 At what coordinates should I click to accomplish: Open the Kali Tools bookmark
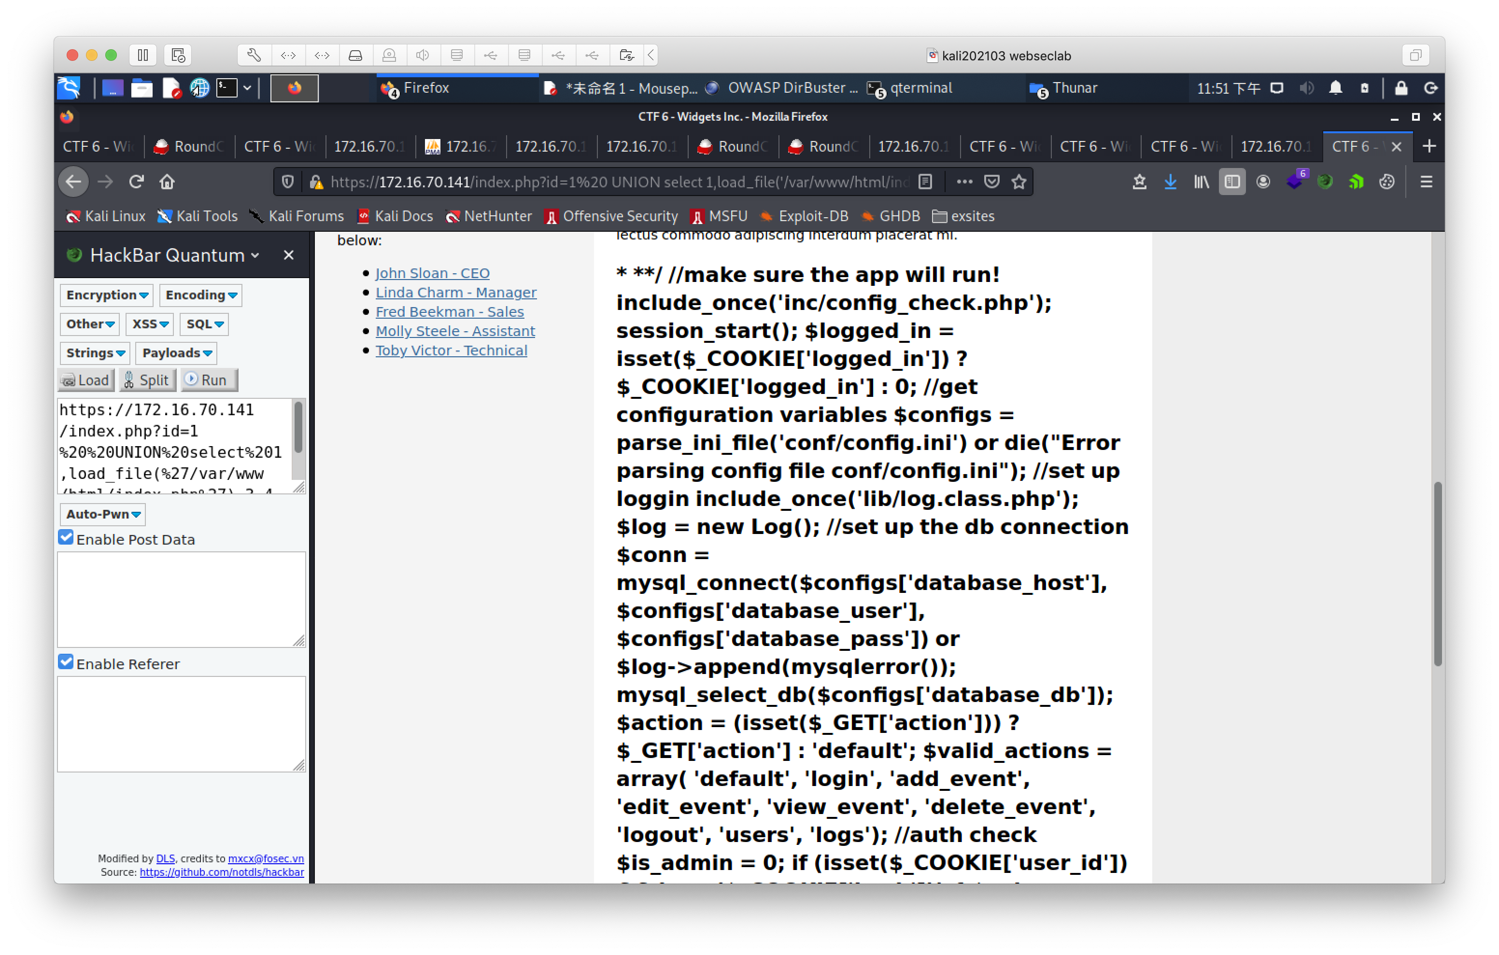point(198,216)
